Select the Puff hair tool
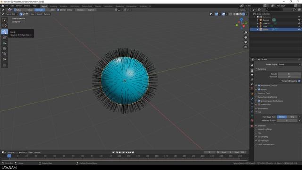The width and height of the screenshot is (302, 170). [4, 54]
